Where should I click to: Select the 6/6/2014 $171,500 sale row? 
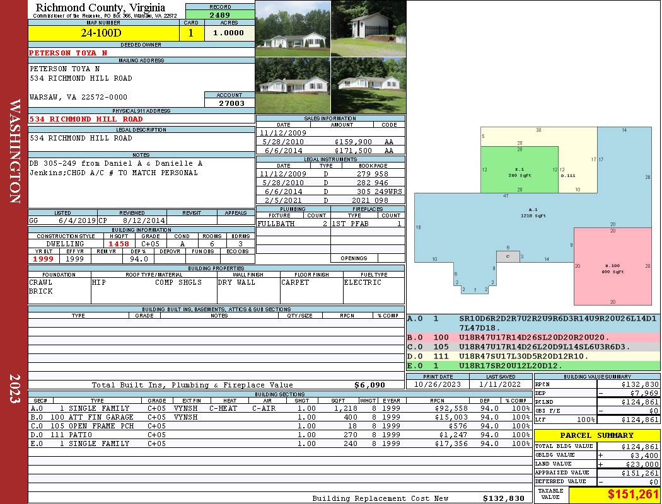pos(330,151)
